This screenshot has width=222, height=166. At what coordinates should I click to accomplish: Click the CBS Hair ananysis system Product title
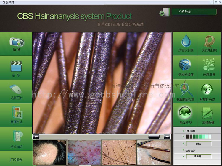pyautogui.click(x=75, y=16)
